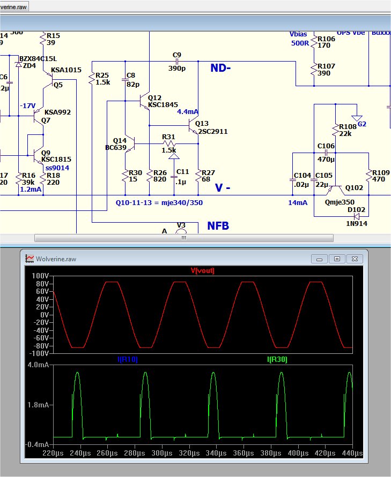Click the V - rail label
The image size is (391, 477).
coord(223,188)
